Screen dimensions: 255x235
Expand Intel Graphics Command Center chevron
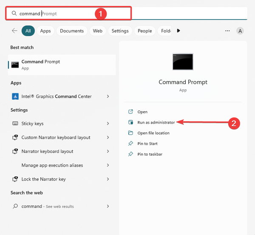pyautogui.click(x=108, y=96)
